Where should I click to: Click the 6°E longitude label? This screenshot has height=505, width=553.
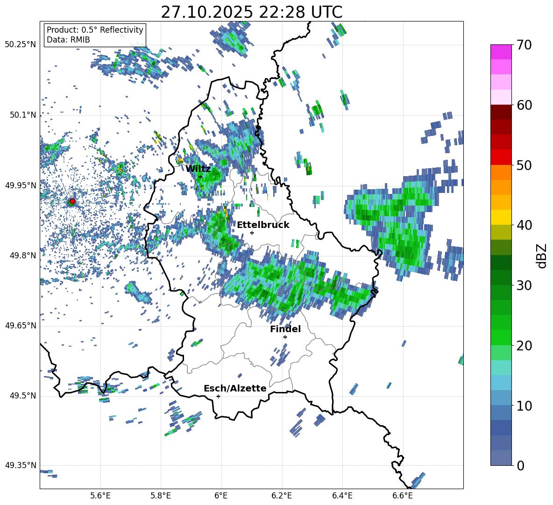pyautogui.click(x=221, y=496)
